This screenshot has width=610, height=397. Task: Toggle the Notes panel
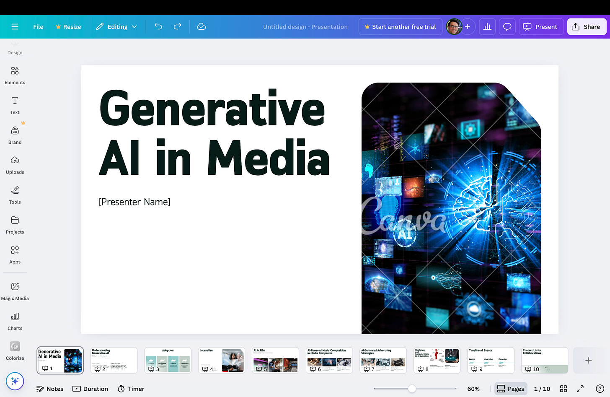pos(50,389)
